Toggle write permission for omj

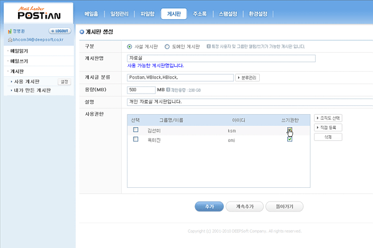290,139
